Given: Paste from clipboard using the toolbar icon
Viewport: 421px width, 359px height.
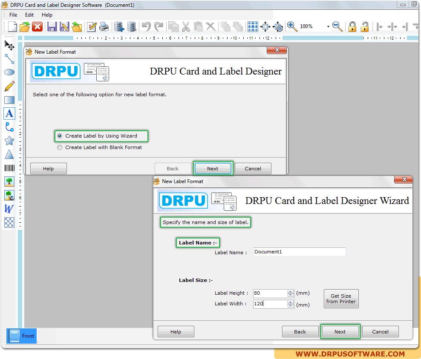Looking at the screenshot, I should tap(198, 26).
